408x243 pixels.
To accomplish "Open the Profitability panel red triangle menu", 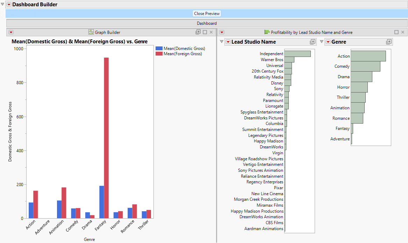I will tap(222, 32).
